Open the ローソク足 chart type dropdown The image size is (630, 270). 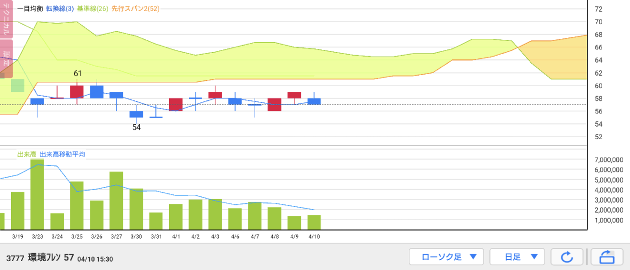[x=446, y=257]
